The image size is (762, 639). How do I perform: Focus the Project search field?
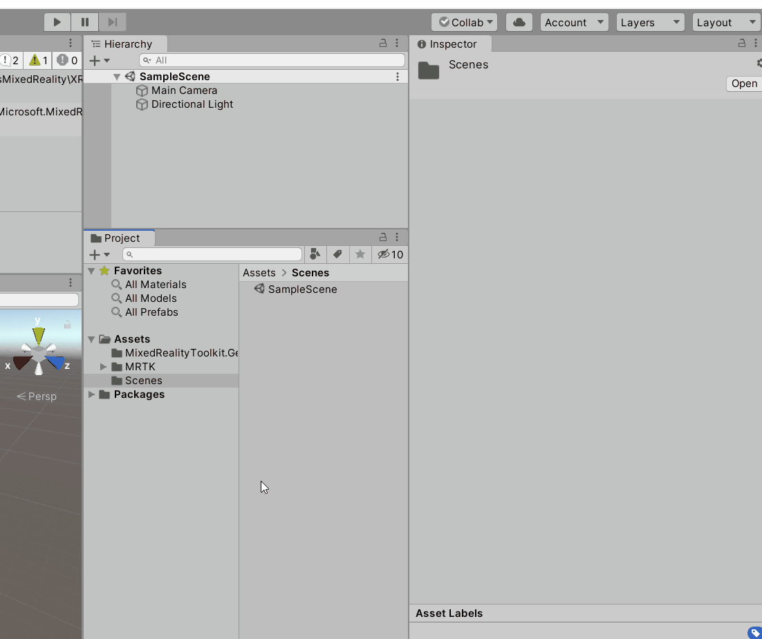pos(212,254)
